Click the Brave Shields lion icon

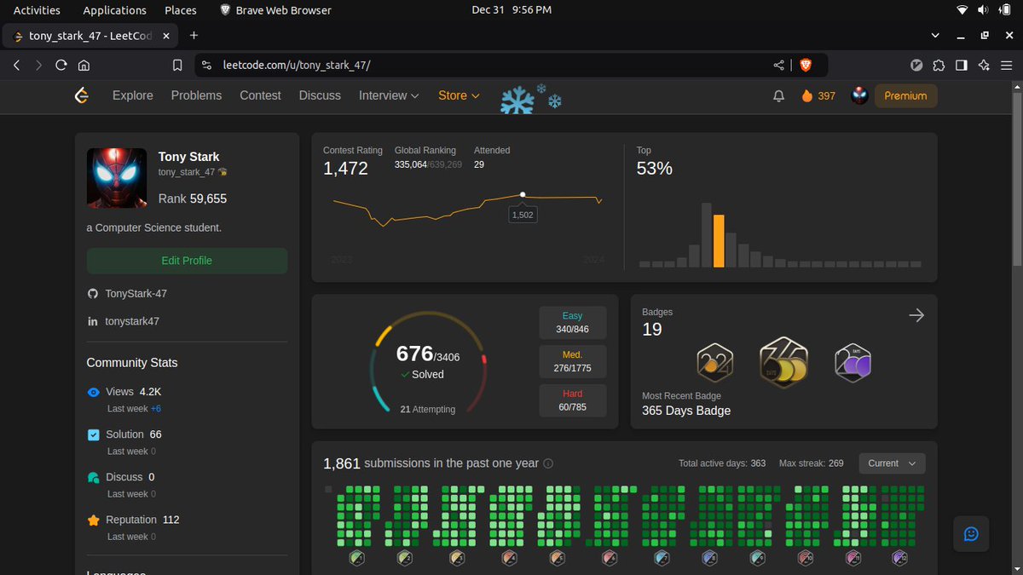[806, 65]
